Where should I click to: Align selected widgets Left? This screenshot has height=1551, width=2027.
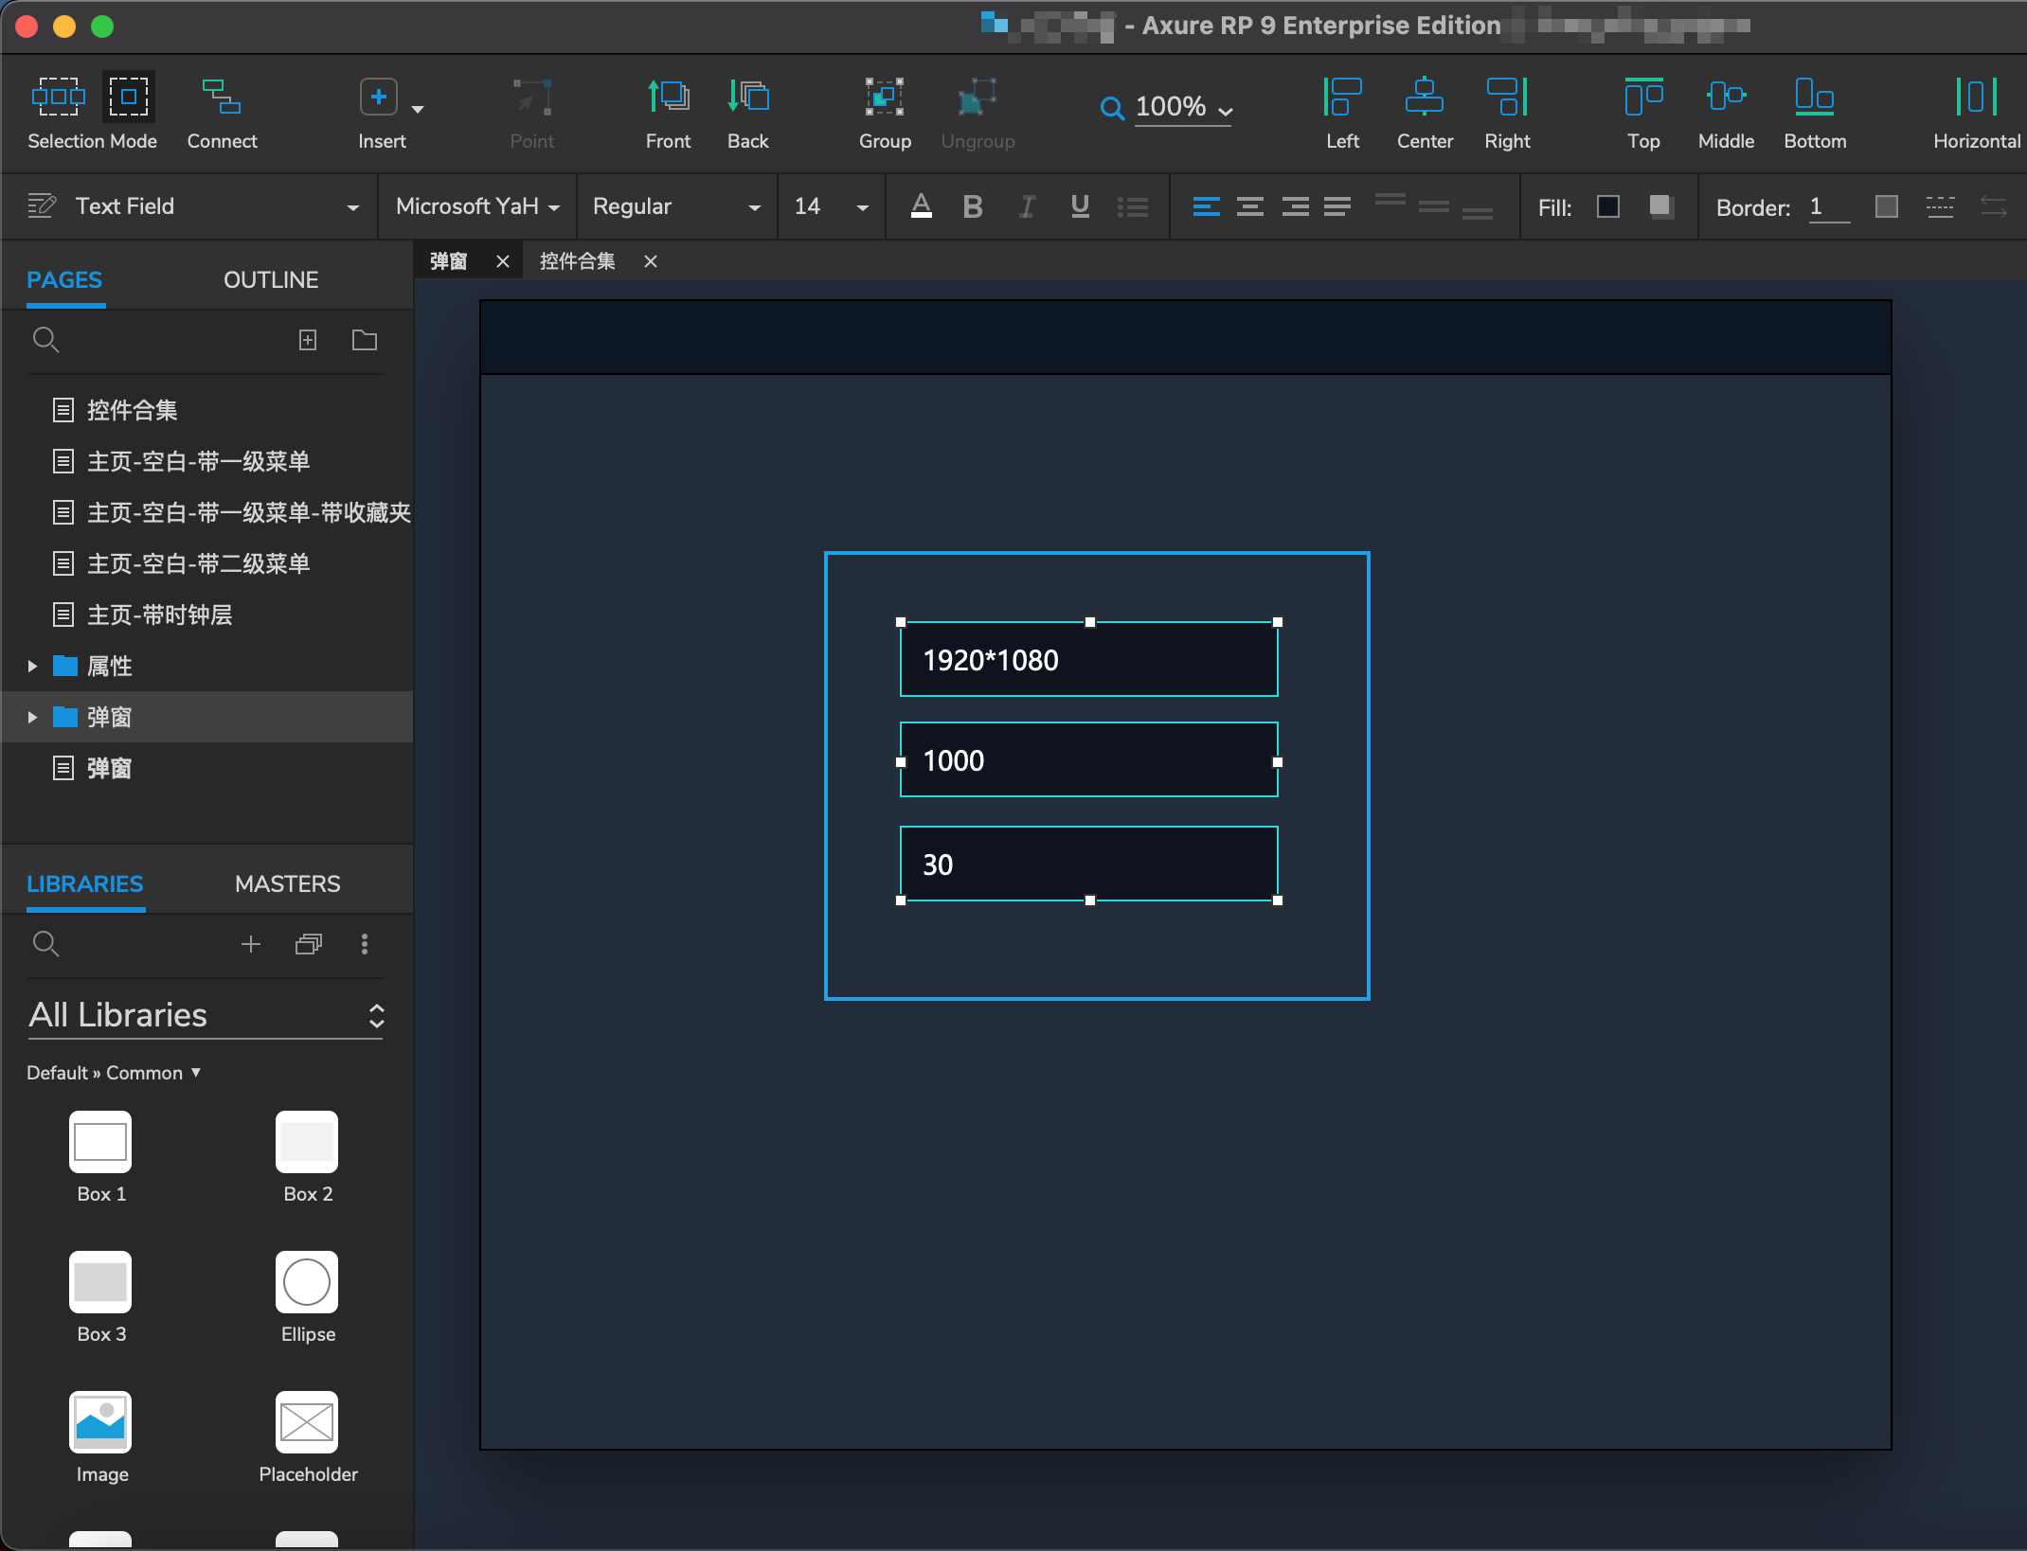coord(1341,98)
